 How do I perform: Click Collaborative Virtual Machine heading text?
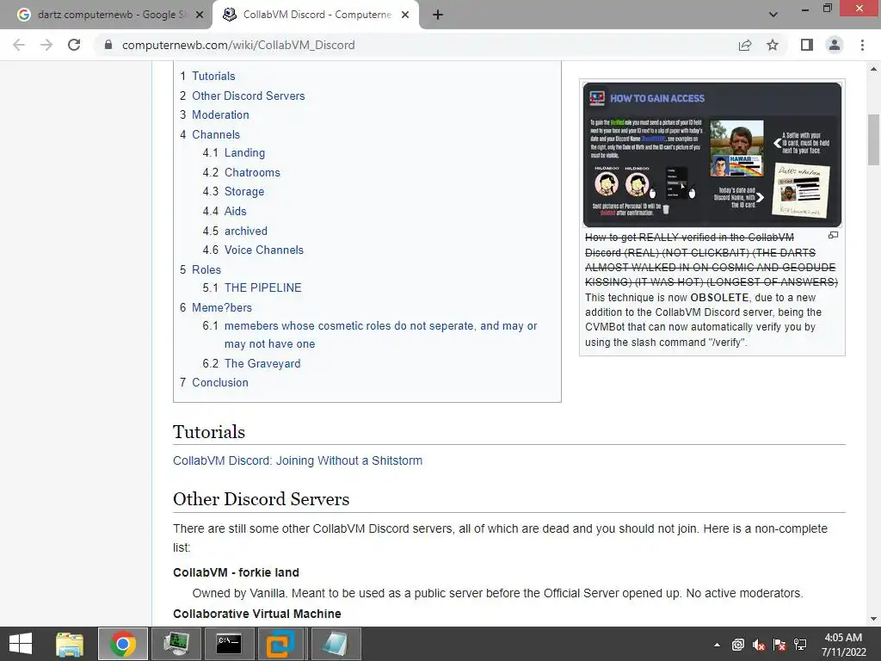tap(256, 614)
